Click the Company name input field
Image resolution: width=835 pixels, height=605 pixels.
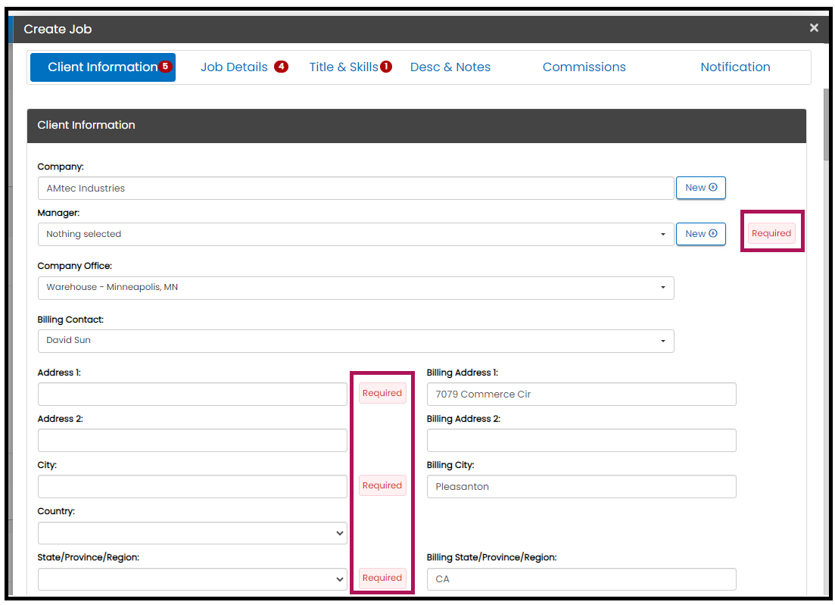(x=355, y=189)
